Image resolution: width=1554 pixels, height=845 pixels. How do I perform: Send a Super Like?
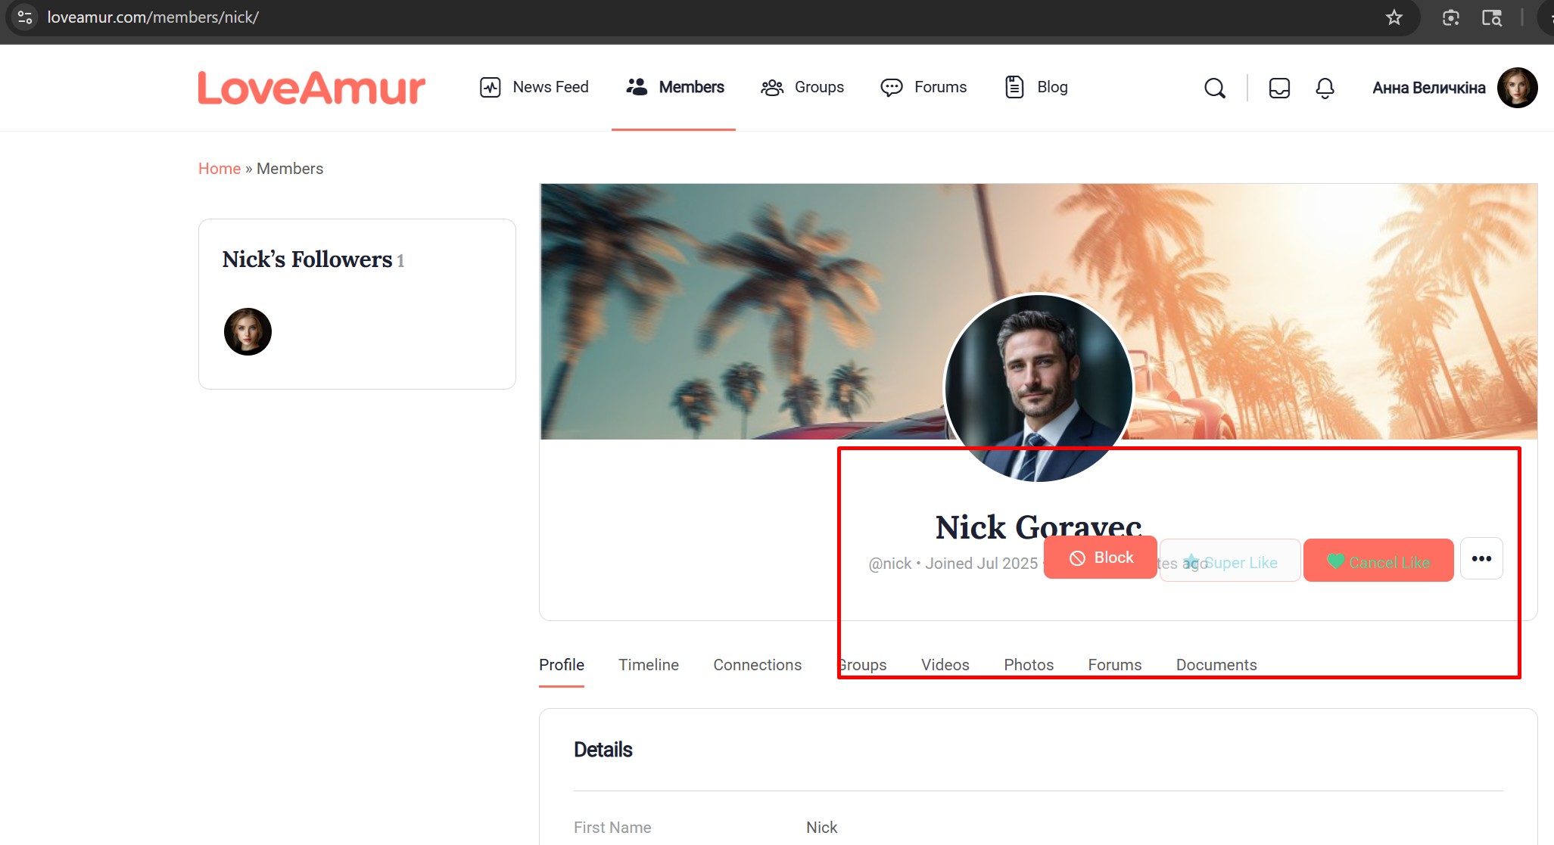coord(1230,561)
